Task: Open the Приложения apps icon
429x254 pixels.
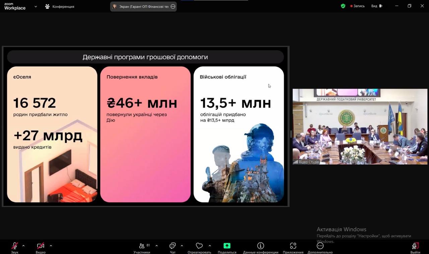Action: (293, 246)
